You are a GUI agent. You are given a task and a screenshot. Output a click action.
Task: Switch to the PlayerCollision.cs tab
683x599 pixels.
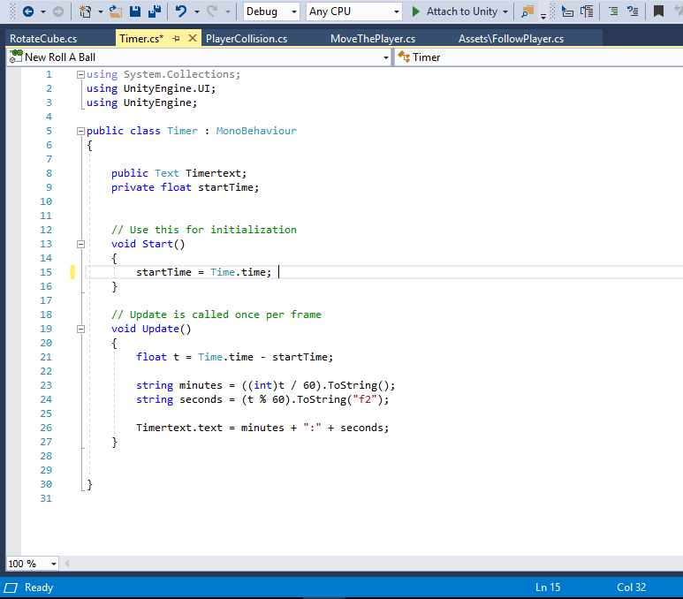(x=247, y=39)
